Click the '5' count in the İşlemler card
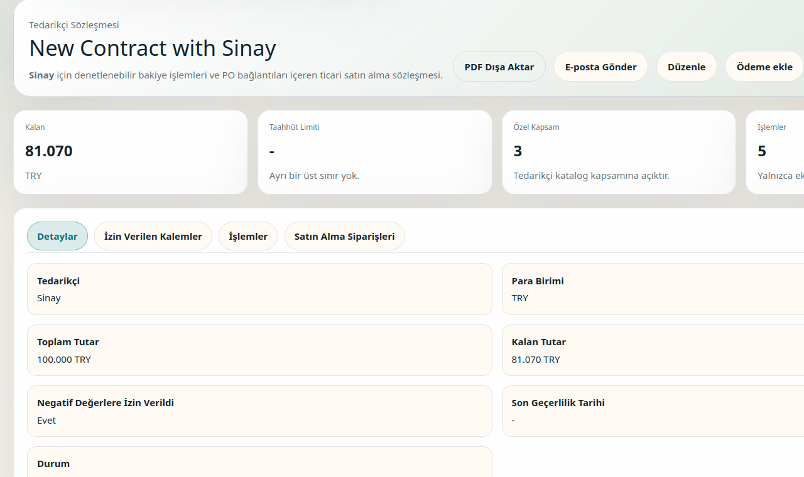The height and width of the screenshot is (477, 804). 762,151
